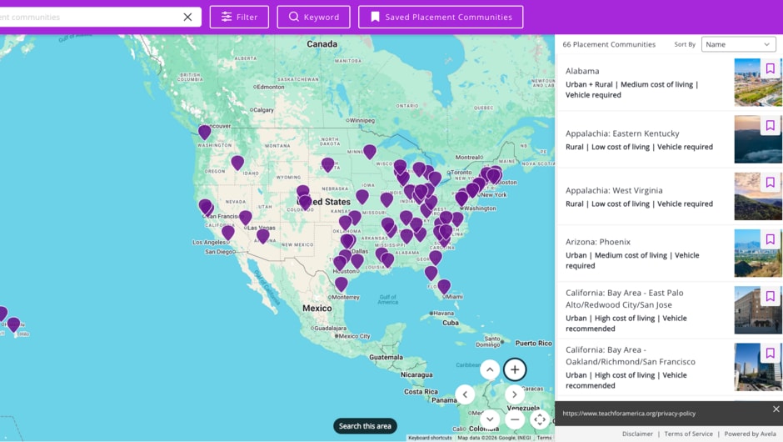Zoom out on the map
This screenshot has width=783, height=442.
[x=515, y=419]
